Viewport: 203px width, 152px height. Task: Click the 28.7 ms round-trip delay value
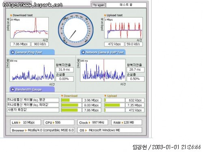(136, 70)
